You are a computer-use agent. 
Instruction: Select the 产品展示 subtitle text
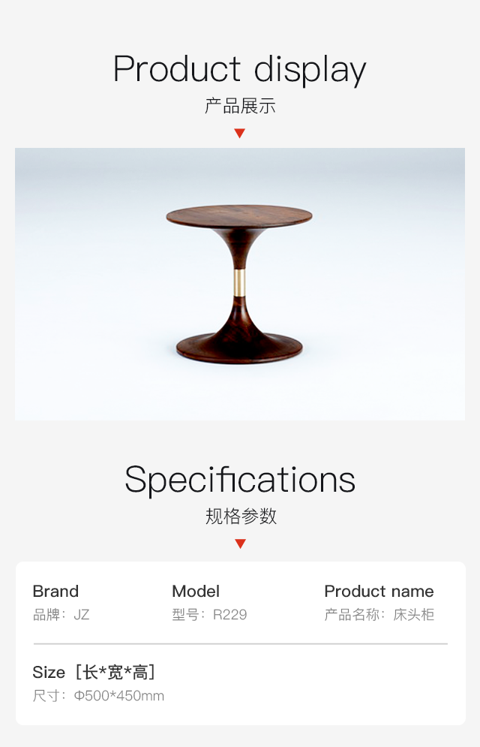click(x=240, y=106)
